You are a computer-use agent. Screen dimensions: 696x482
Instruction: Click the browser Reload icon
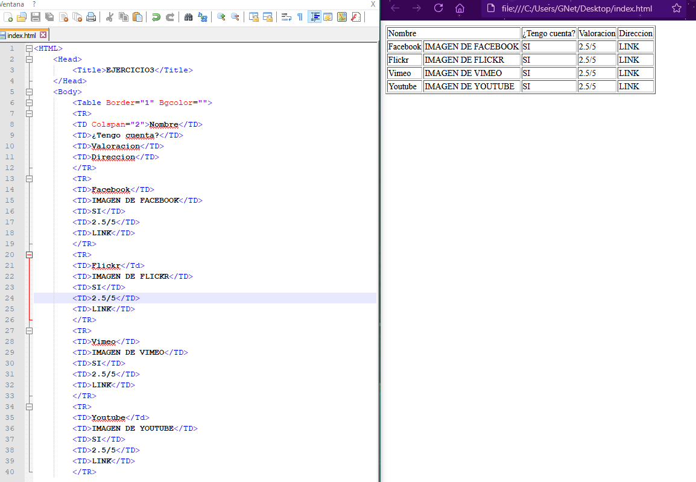(x=438, y=8)
